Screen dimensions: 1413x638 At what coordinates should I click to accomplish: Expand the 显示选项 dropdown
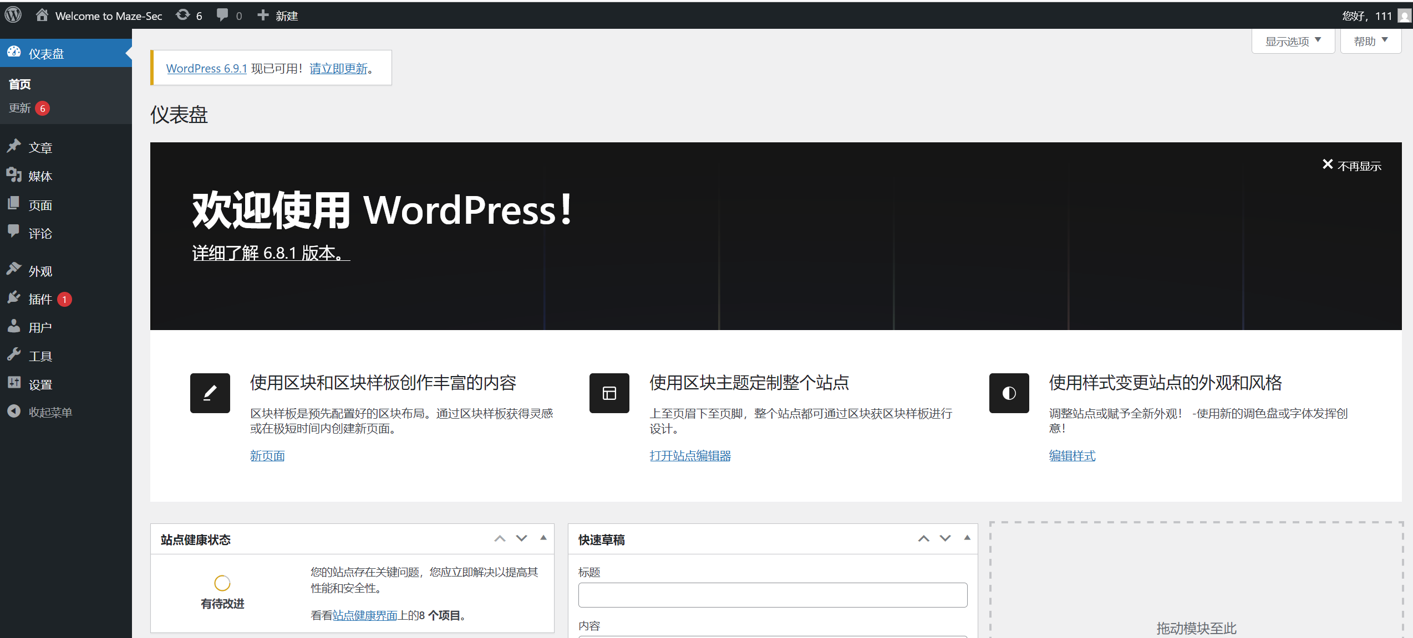[1293, 42]
